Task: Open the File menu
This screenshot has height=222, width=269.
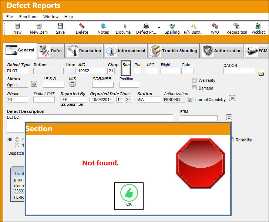Action: coord(10,17)
